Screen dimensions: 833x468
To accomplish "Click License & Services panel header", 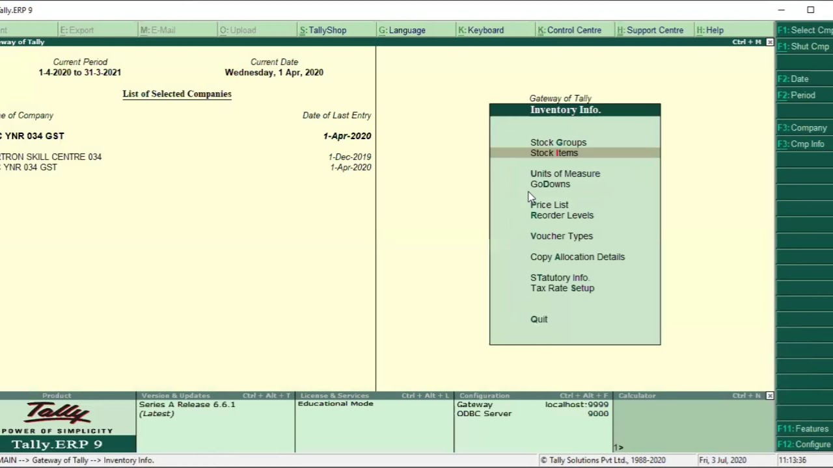I will (374, 396).
